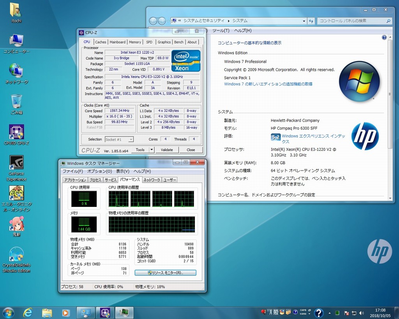
Task: Open the CPU-Z Memory tab
Action: (135, 42)
